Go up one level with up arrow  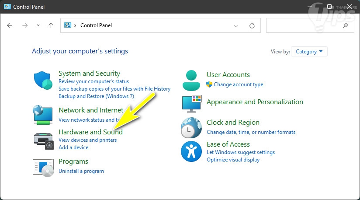51,25
